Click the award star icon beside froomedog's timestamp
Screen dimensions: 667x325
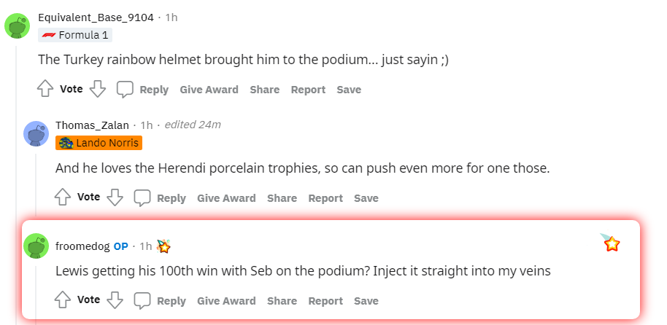163,246
